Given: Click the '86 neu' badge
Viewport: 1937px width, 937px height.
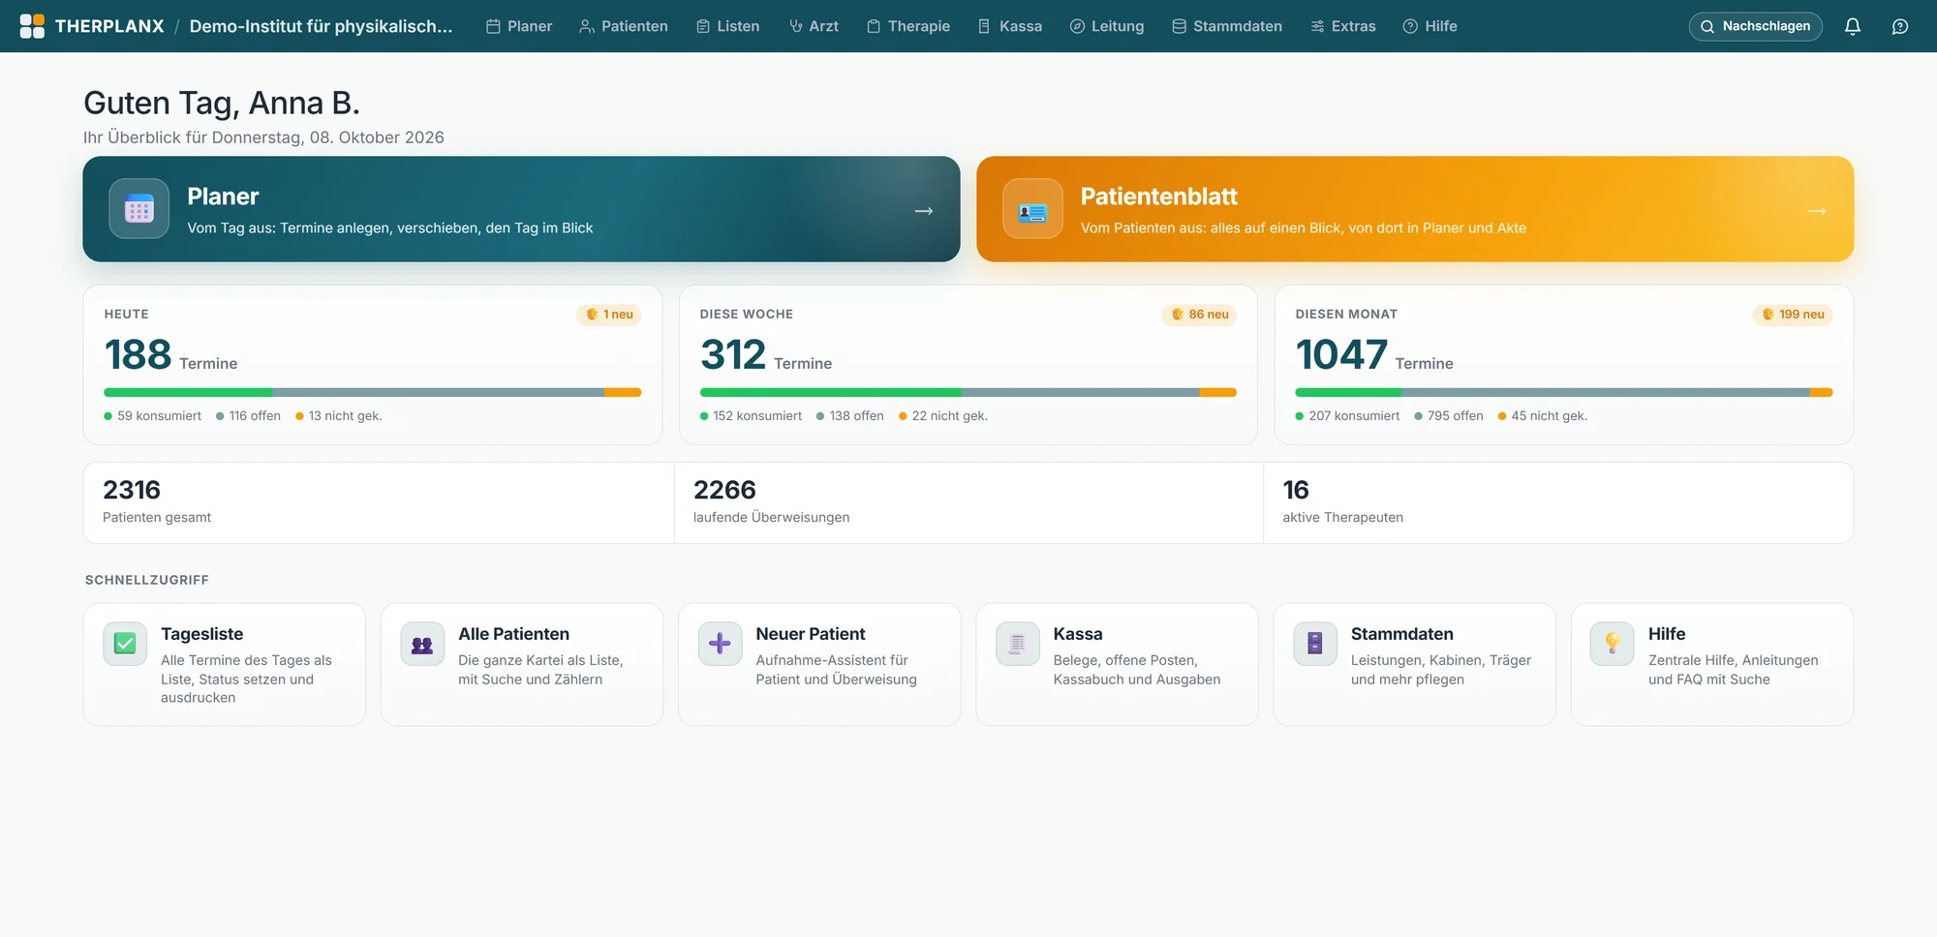Looking at the screenshot, I should pos(1199,315).
